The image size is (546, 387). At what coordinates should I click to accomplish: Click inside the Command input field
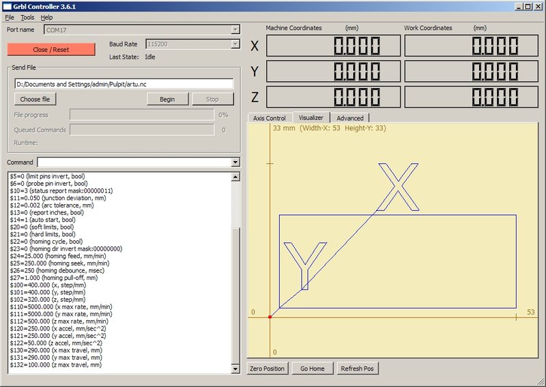tap(134, 162)
